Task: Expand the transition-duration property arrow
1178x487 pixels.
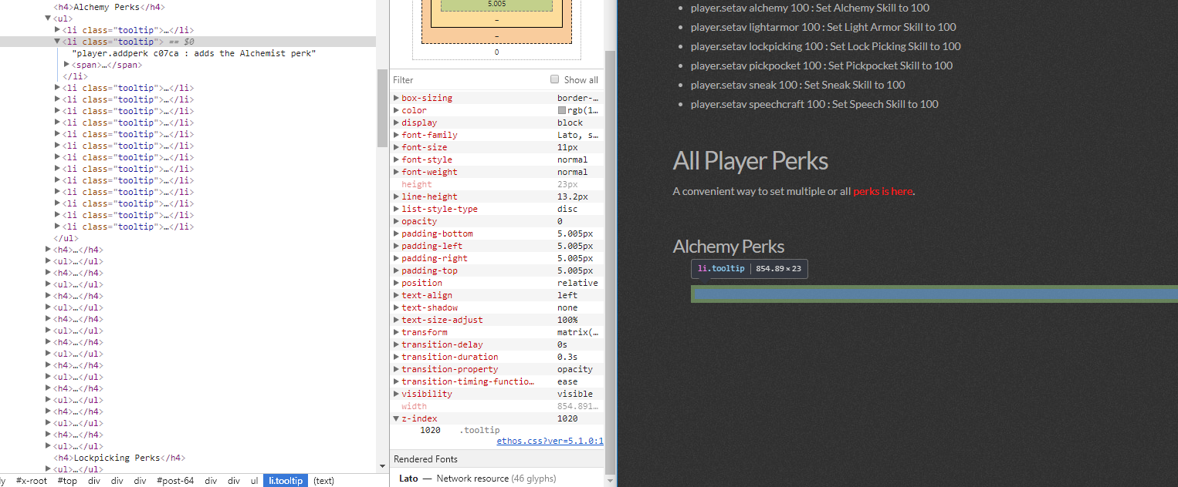Action: [x=396, y=358]
